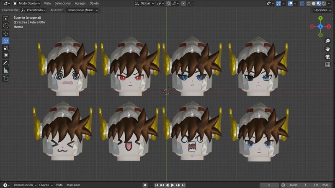Screen dimensions: 335x188
Task: Click the Pan hand viewport icon
Action: click(x=327, y=49)
